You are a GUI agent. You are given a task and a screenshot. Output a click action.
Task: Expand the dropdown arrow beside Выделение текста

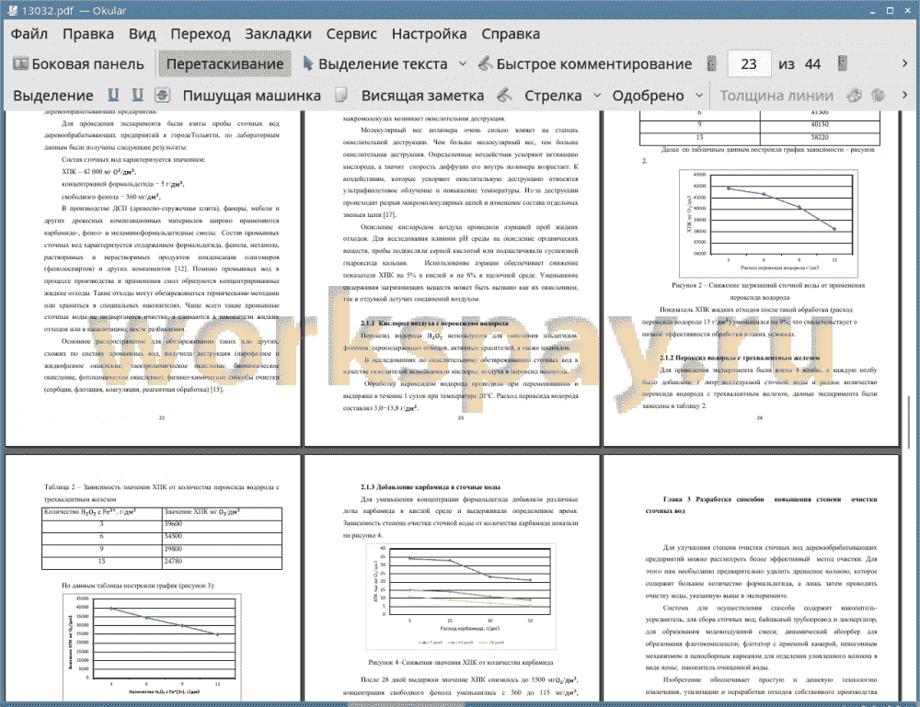click(463, 64)
